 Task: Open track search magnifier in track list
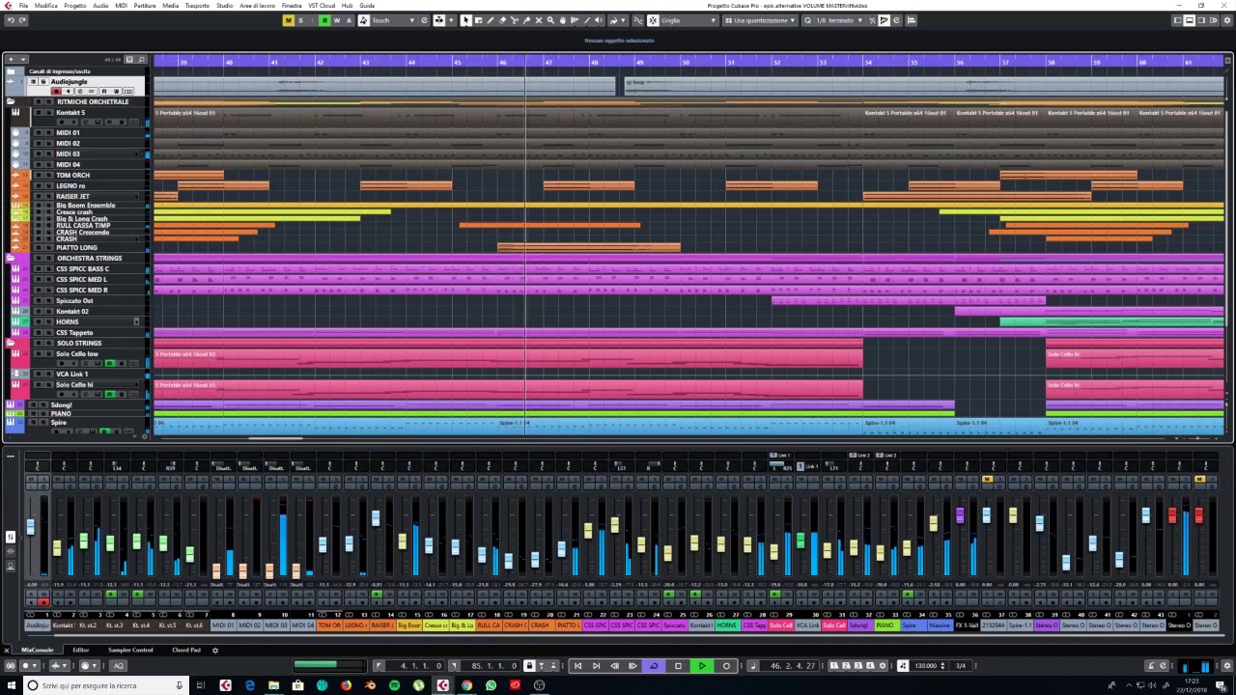point(141,59)
